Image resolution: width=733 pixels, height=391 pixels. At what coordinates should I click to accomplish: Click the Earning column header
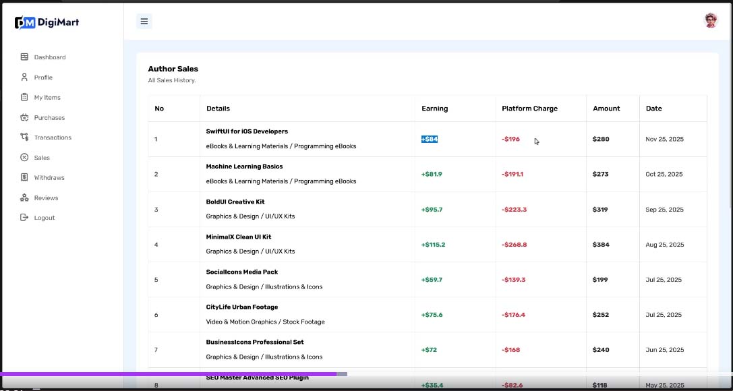pyautogui.click(x=434, y=109)
